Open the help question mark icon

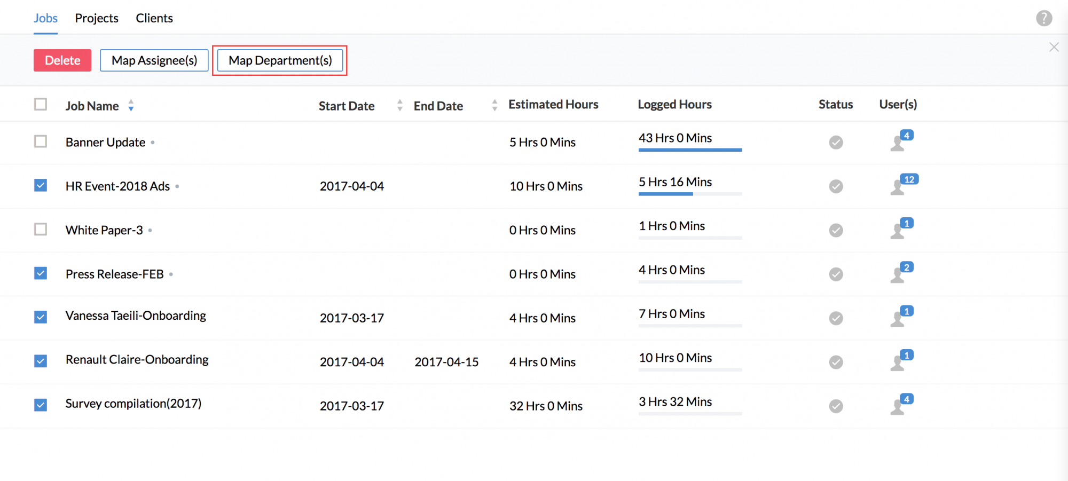(1044, 18)
